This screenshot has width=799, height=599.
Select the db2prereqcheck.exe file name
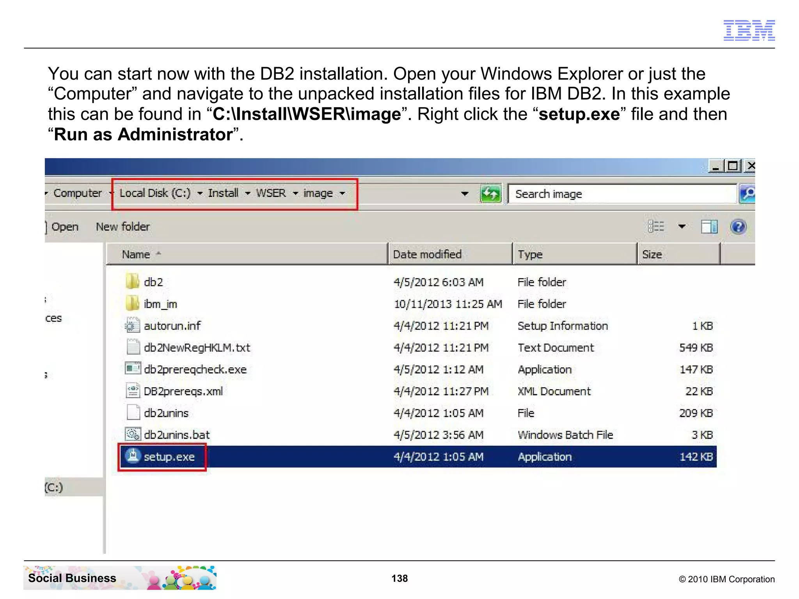(195, 369)
